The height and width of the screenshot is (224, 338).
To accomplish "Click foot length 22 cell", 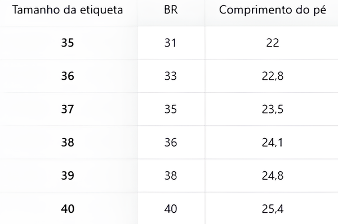I will pos(273,43).
